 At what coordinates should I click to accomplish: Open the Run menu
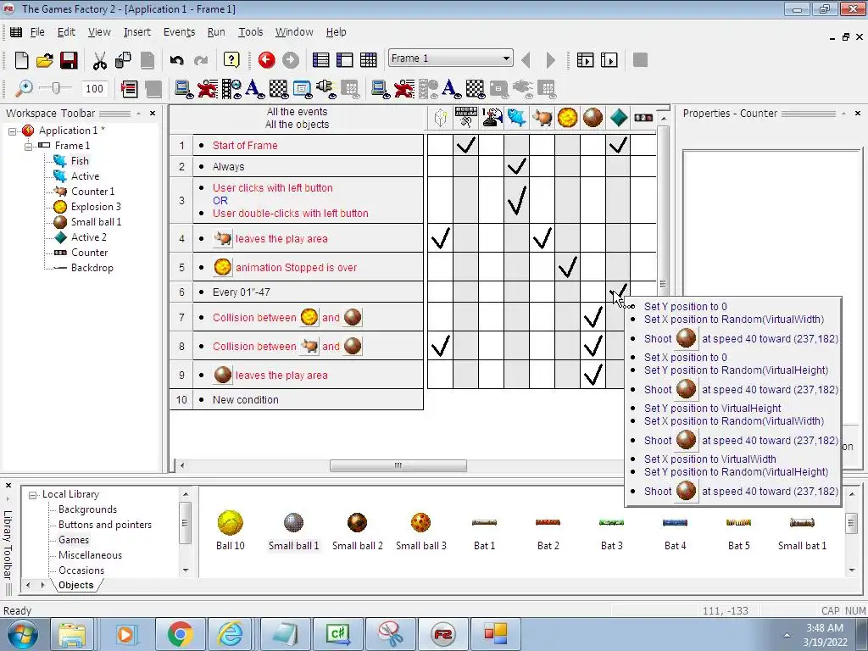[x=216, y=32]
